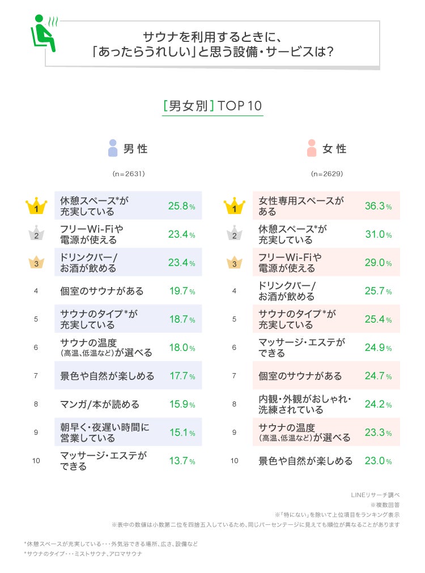The width and height of the screenshot is (425, 573).
Task: Click the women's bronze crown rank 3
Action: pos(234,263)
